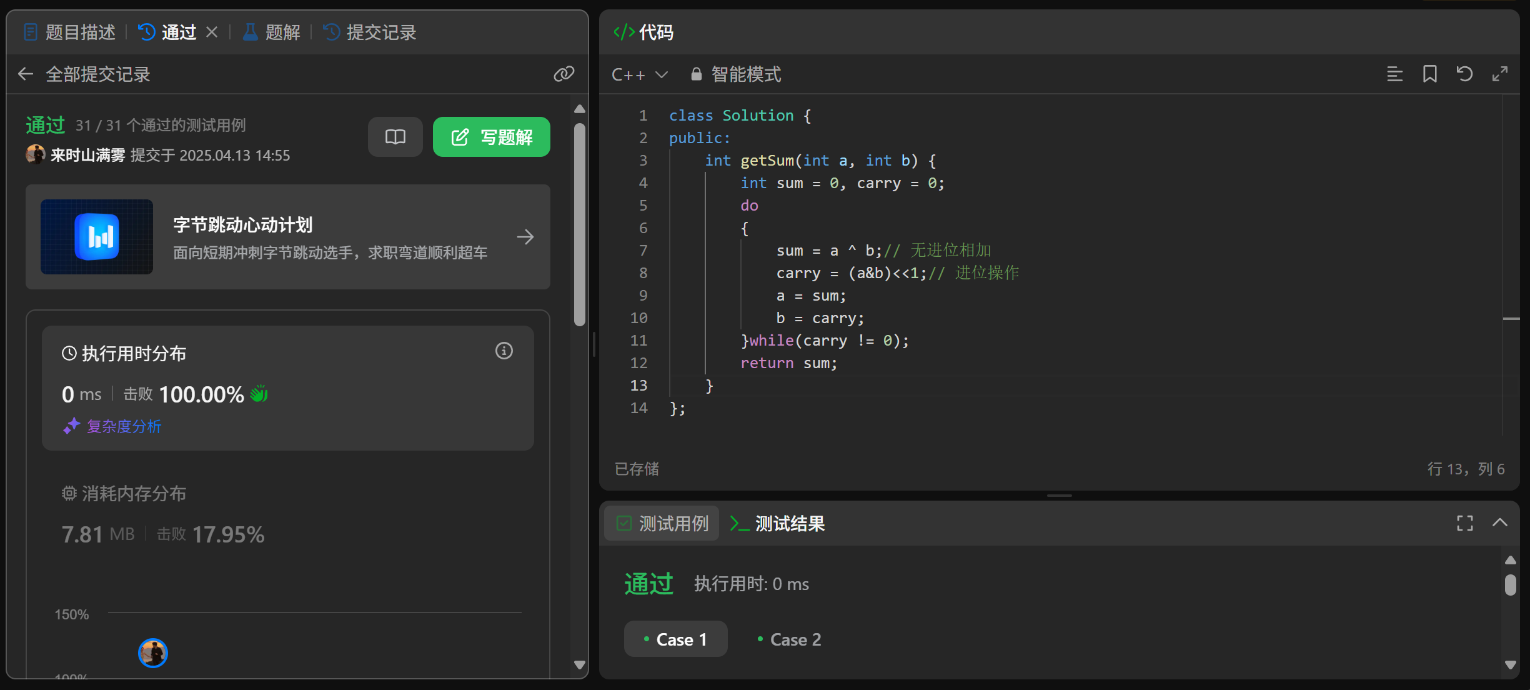Toggle the 智能模式 lock option
Viewport: 1530px width, 690px height.
click(736, 74)
